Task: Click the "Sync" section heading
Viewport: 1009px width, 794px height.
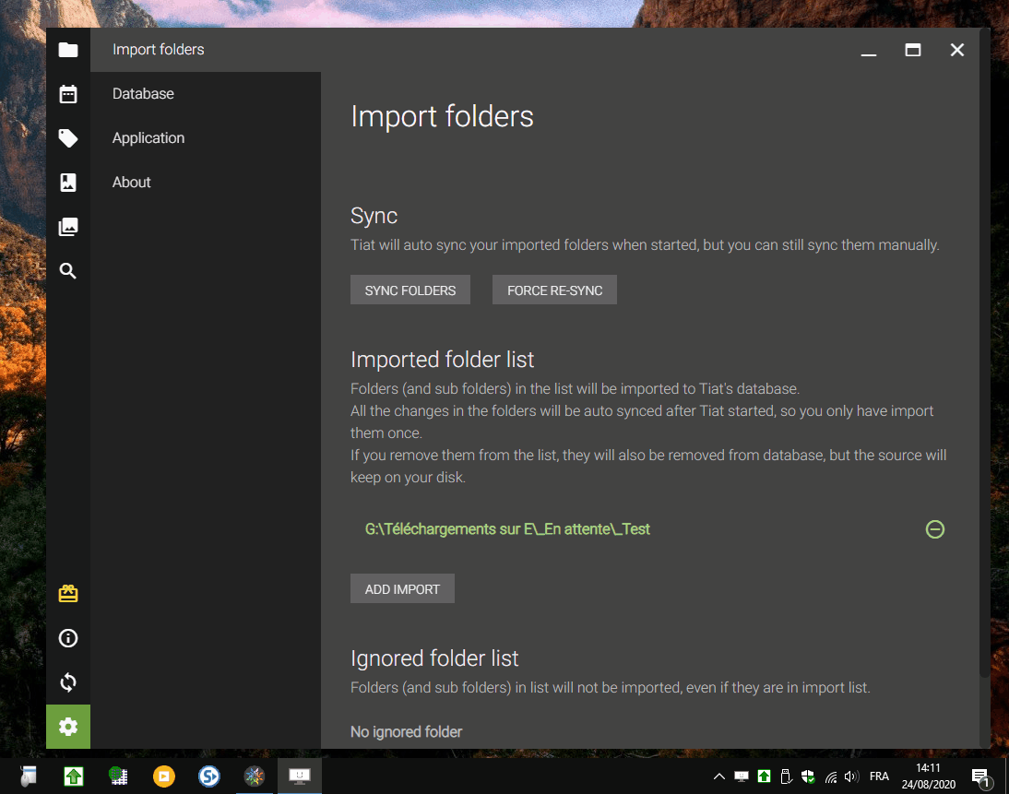Action: point(374,216)
